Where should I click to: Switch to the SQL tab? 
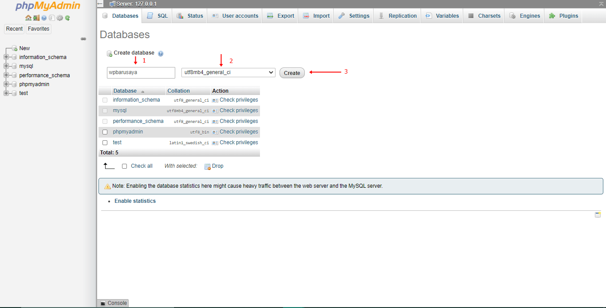158,16
